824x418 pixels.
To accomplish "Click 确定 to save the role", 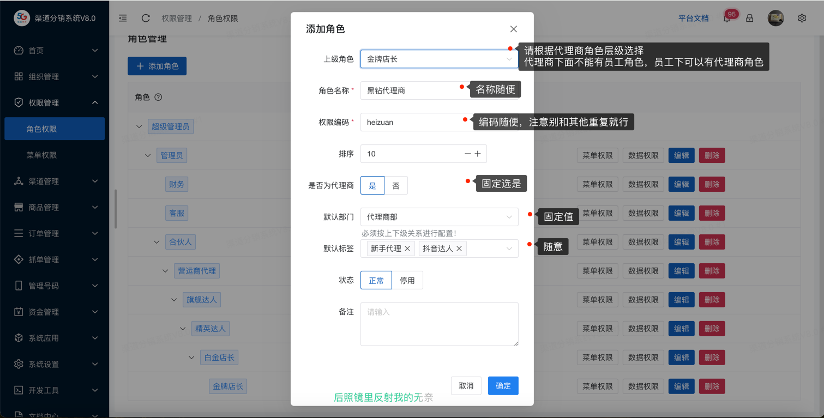I will [503, 386].
